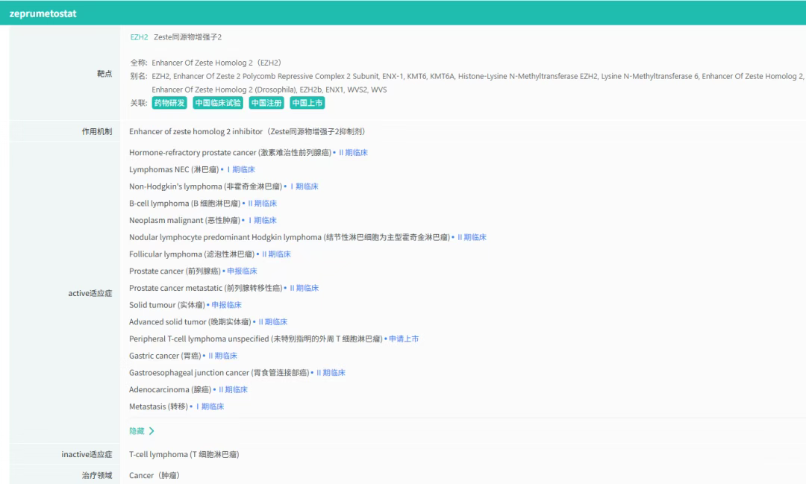Open II期临床 link for Follicular lymphoma
The height and width of the screenshot is (484, 806).
[x=276, y=254]
